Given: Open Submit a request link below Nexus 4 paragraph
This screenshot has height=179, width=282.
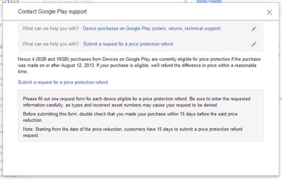Looking at the screenshot, I should [63, 82].
